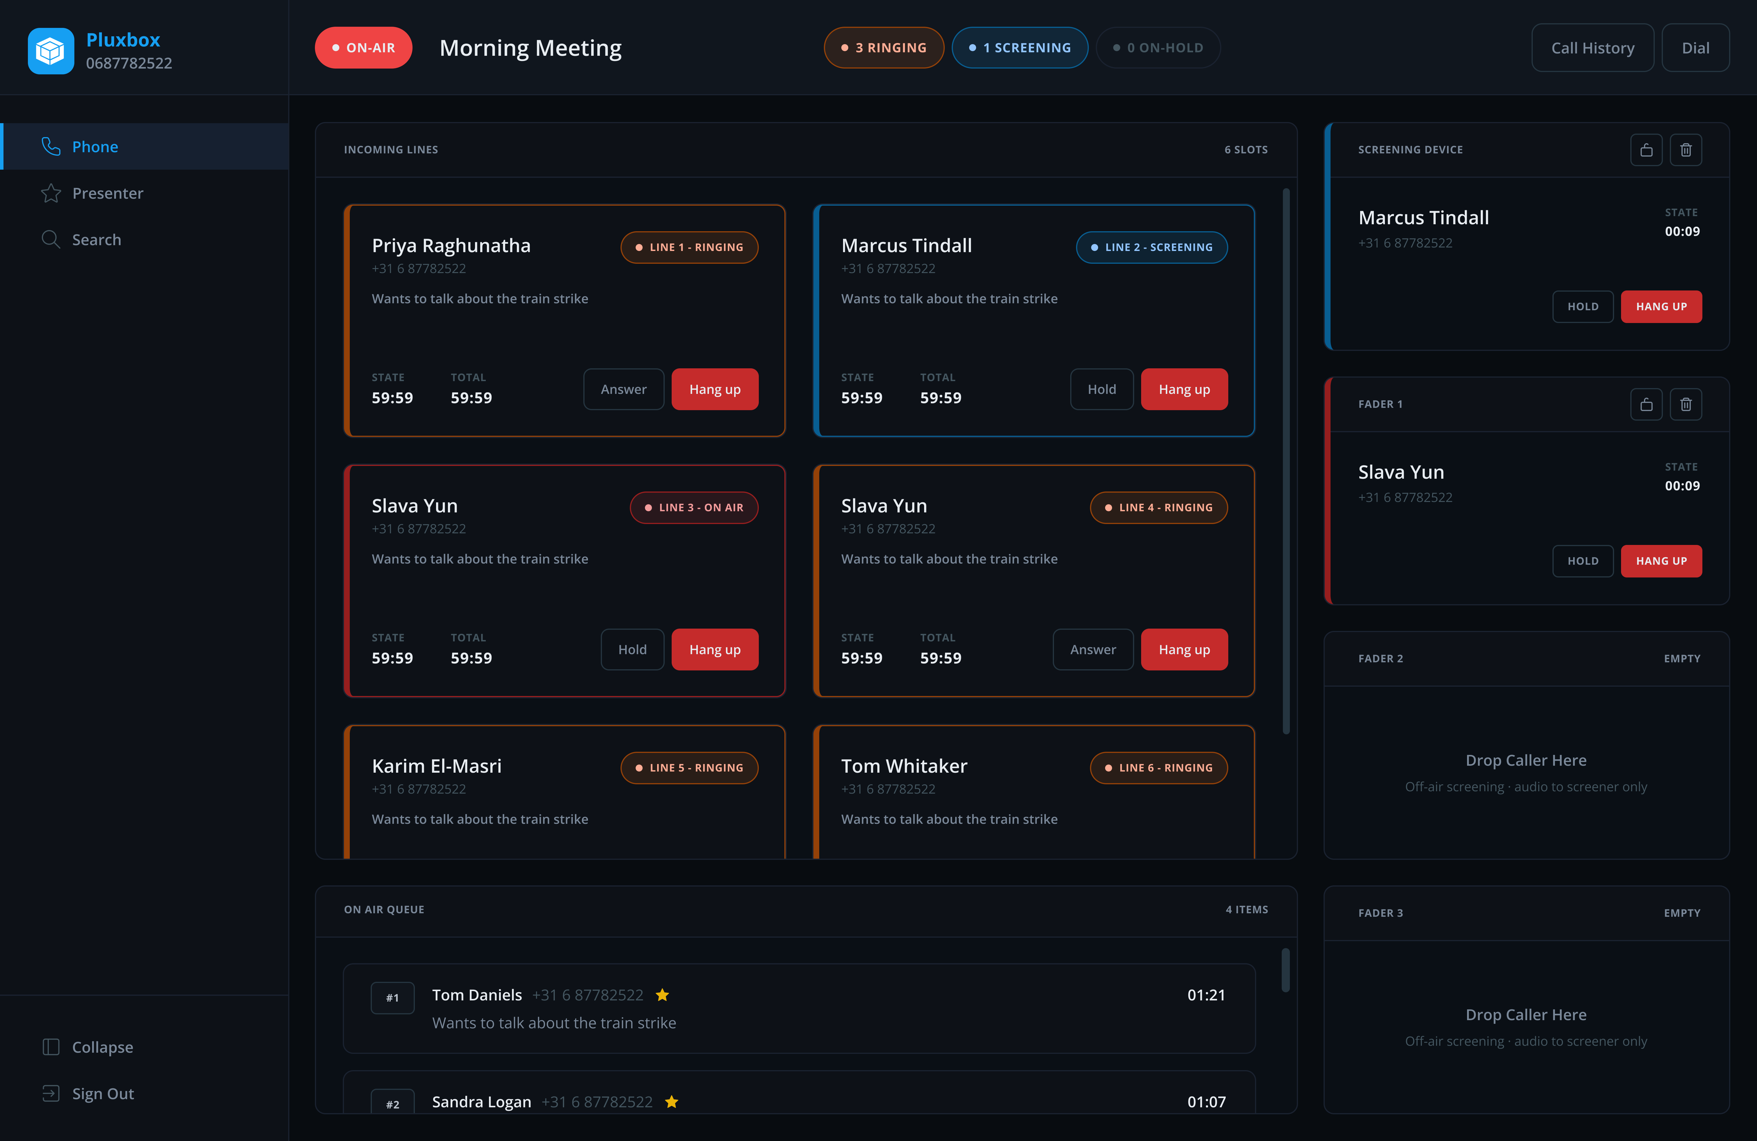The height and width of the screenshot is (1141, 1757).
Task: Select the Sandra Logan queue item
Action: [799, 1092]
